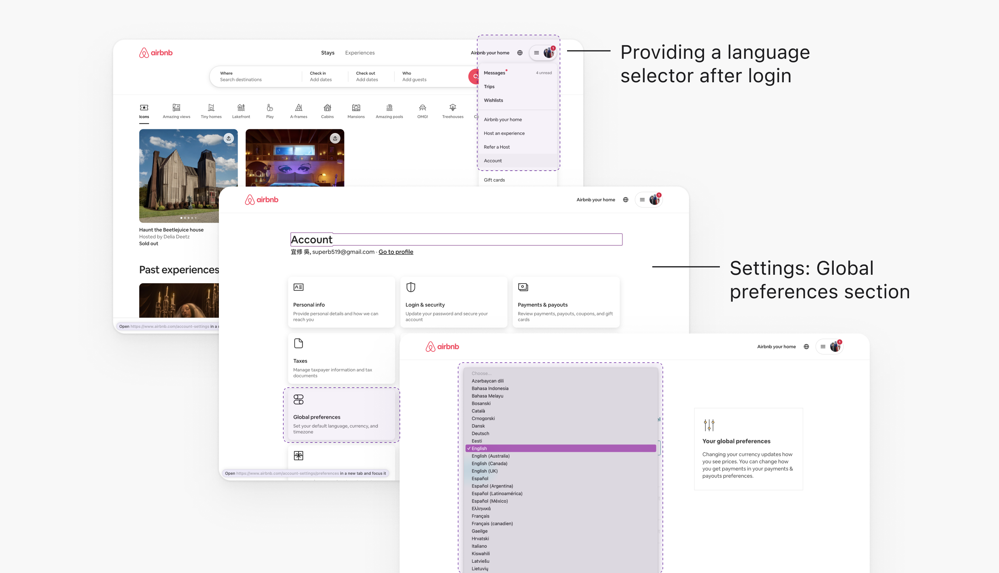Select the A-frames category
This screenshot has height=573, width=999.
pos(299,111)
